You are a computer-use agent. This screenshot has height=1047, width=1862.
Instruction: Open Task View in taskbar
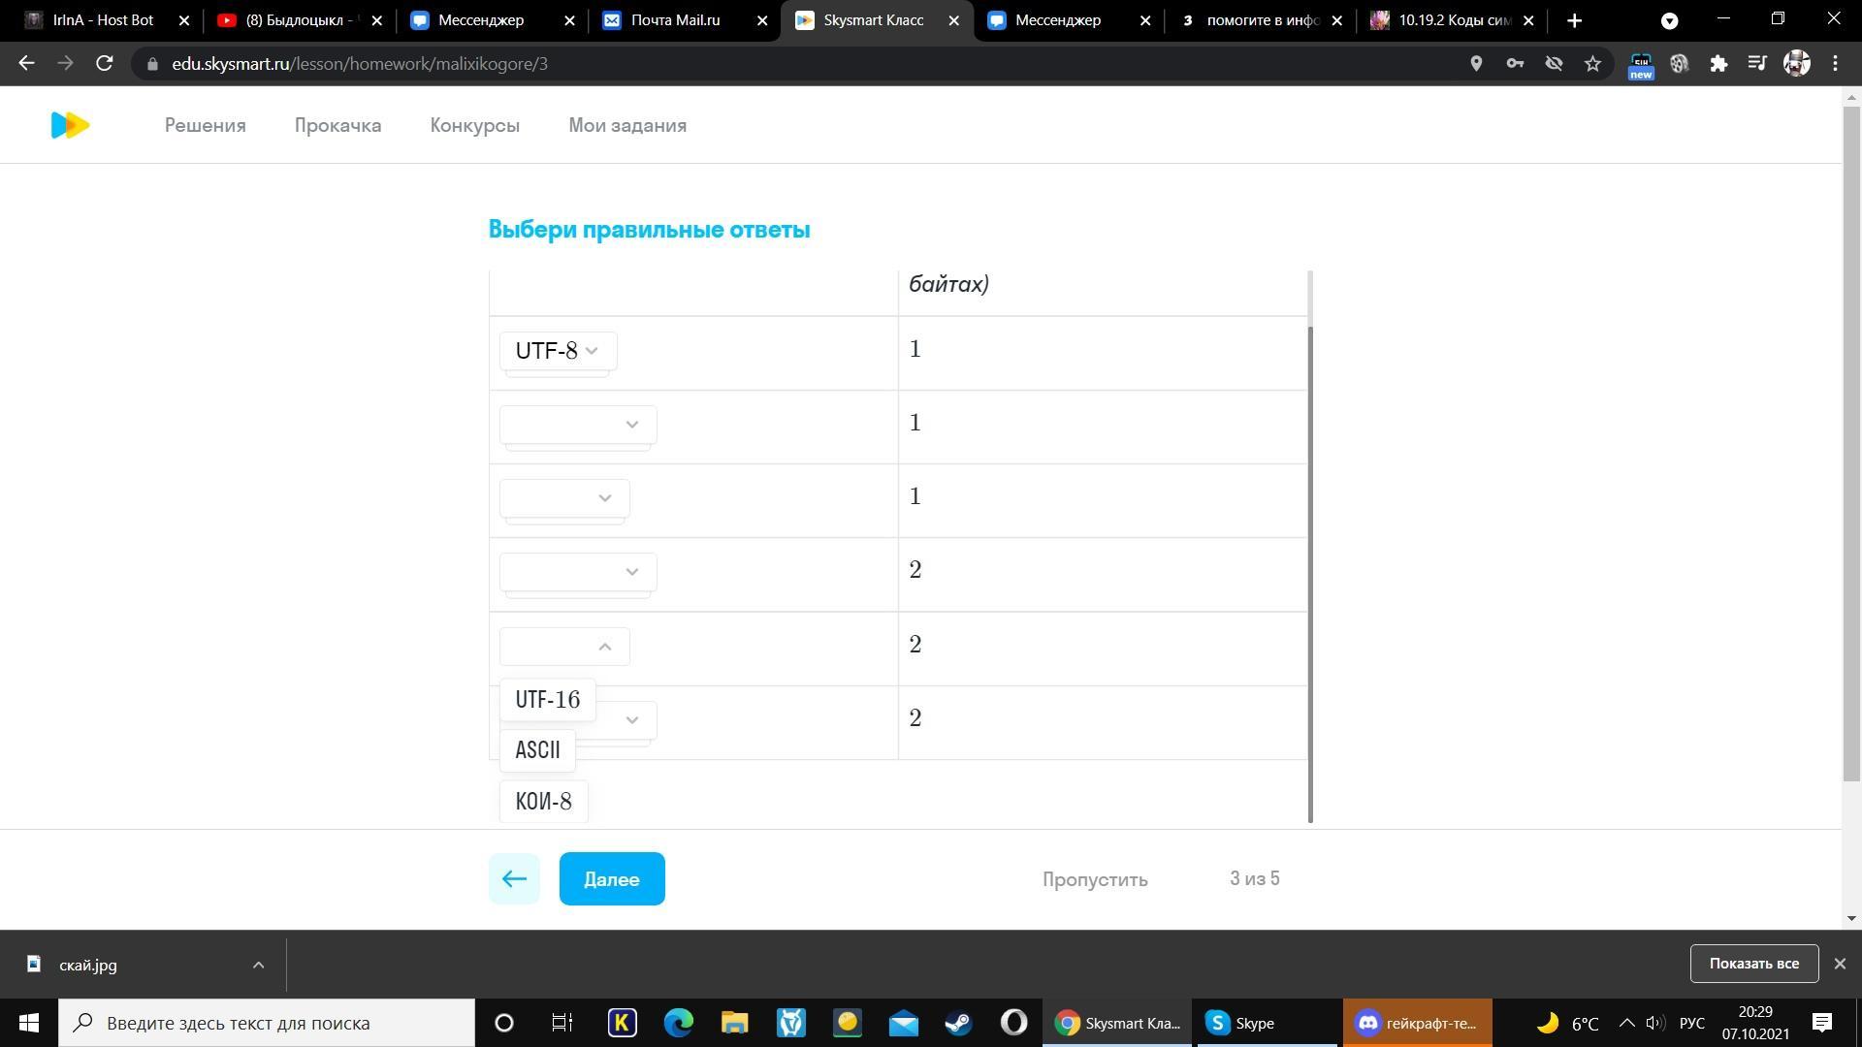(x=562, y=1023)
